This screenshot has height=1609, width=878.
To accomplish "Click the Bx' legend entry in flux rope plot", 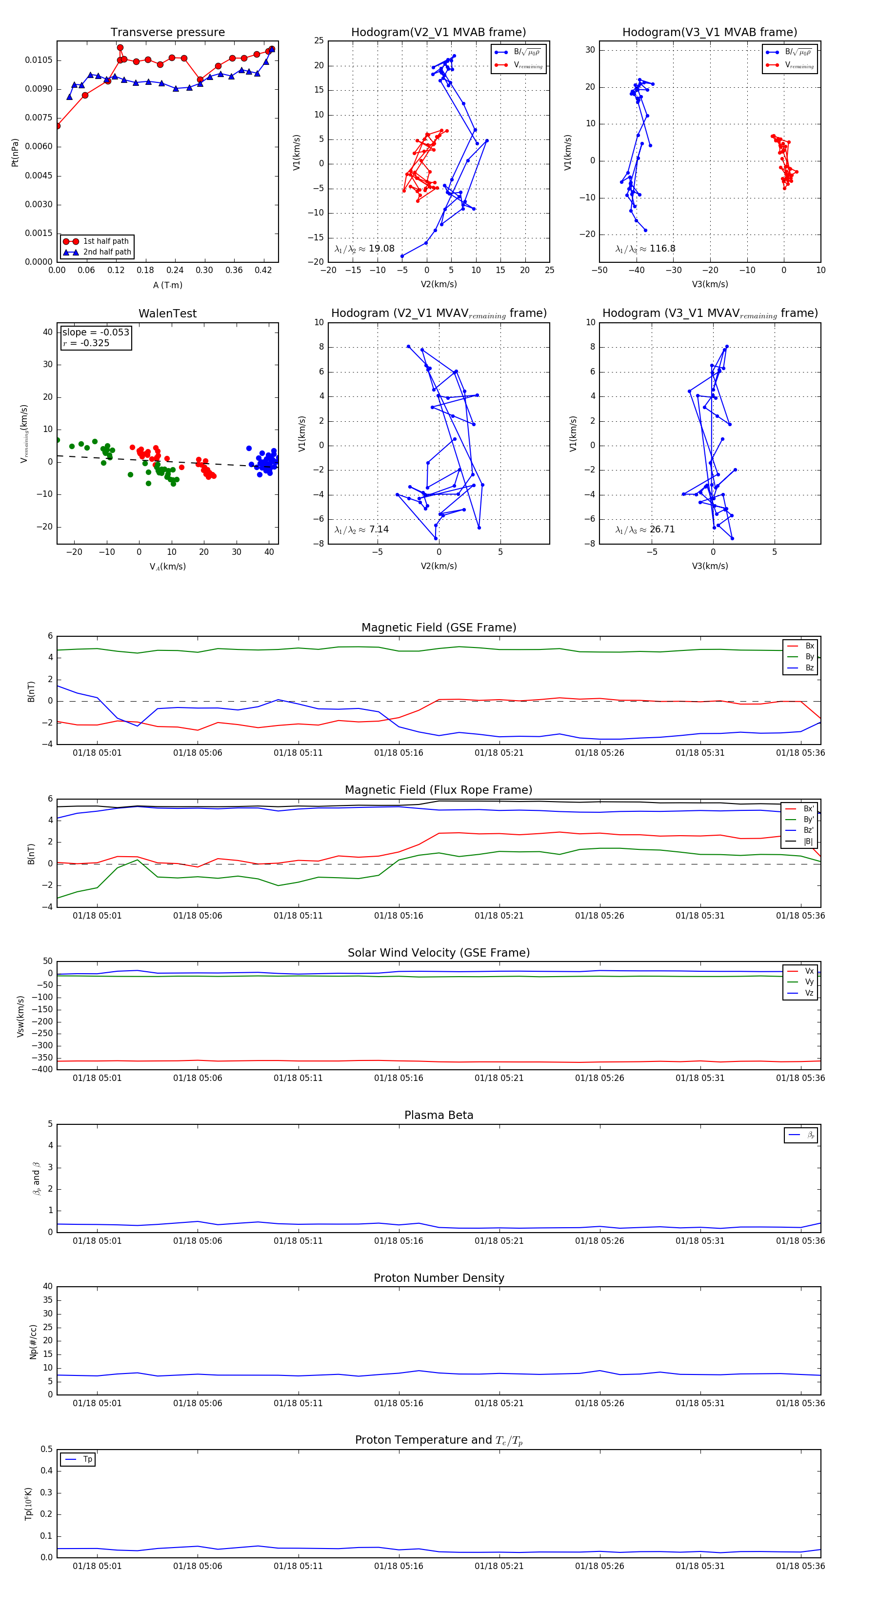I will (800, 808).
